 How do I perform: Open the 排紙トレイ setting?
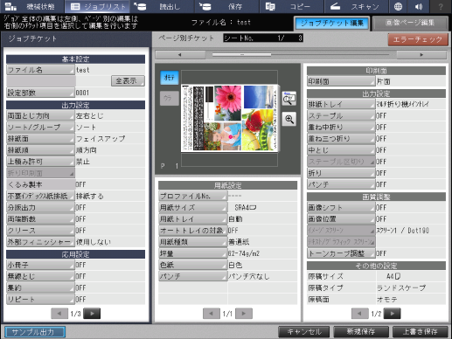[x=341, y=104]
